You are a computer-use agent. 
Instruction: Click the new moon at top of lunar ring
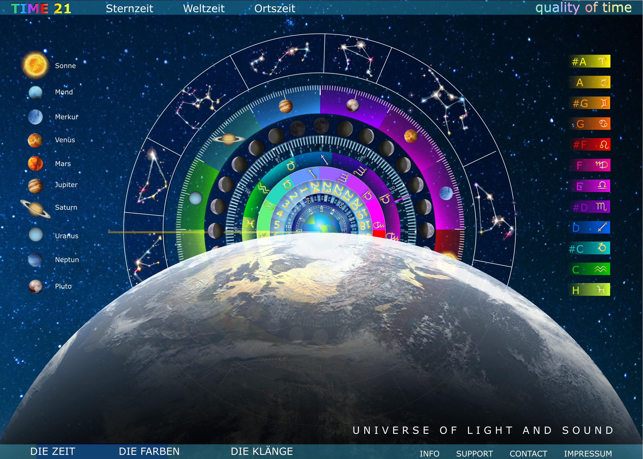pyautogui.click(x=321, y=125)
